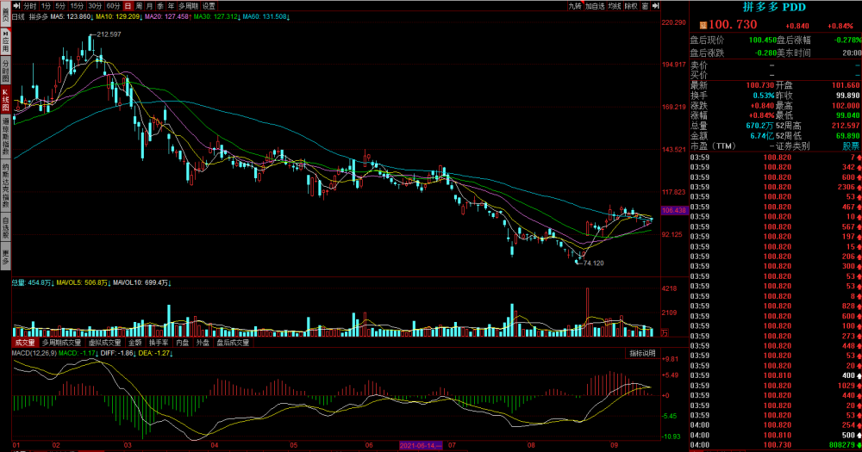Viewport: 862px width, 452px height.
Task: Click the 总量 value 670.2万
Action: tap(760, 126)
